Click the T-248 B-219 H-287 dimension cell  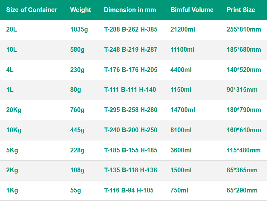[x=131, y=50]
